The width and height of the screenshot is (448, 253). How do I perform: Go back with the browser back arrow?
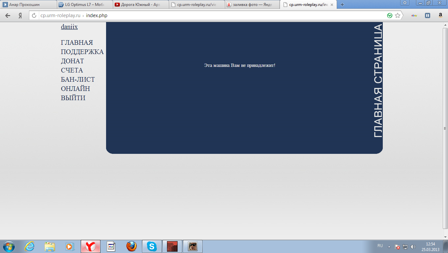tap(8, 15)
